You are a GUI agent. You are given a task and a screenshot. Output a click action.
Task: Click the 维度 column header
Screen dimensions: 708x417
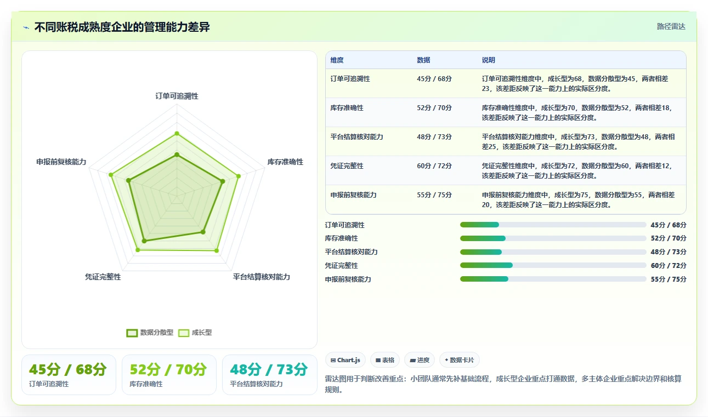pyautogui.click(x=337, y=60)
